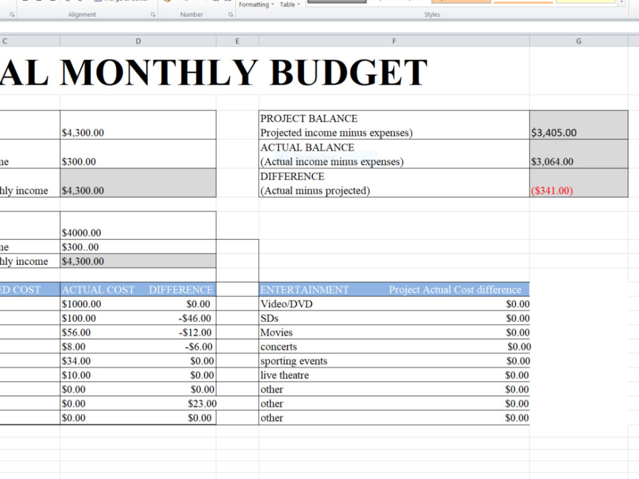Image resolution: width=639 pixels, height=479 pixels.
Task: Select the ENTERTAINMENT header cell
Action: [304, 289]
